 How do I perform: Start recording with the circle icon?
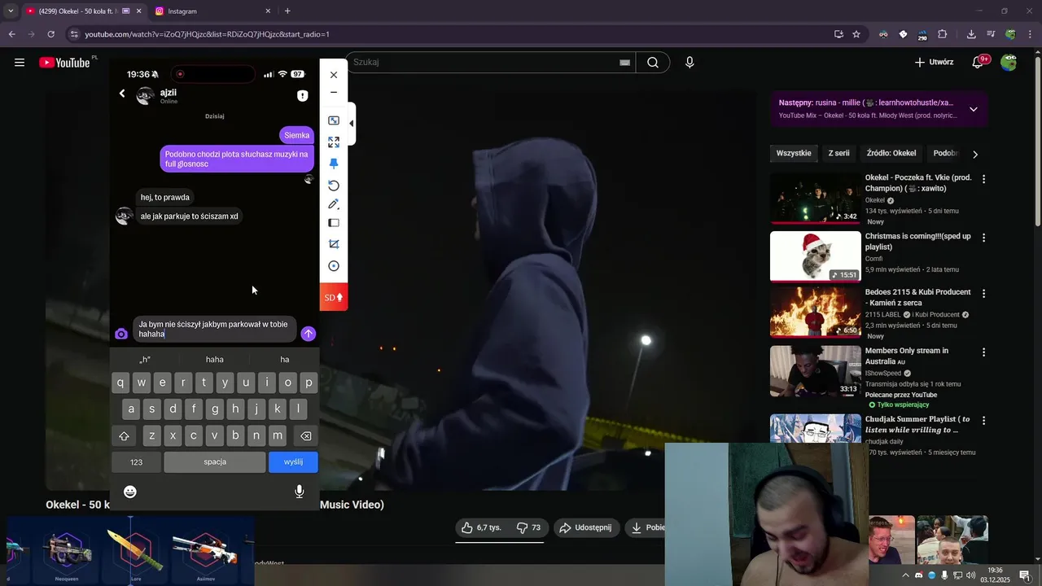tap(334, 266)
